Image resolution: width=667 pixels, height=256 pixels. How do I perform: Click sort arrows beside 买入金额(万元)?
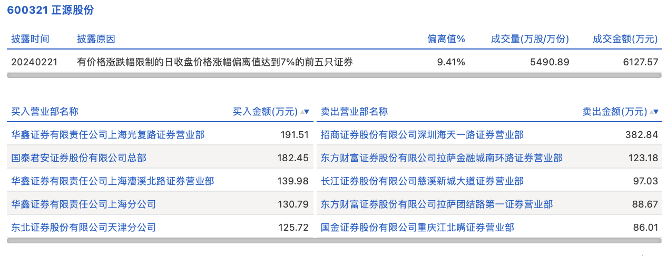pos(305,112)
